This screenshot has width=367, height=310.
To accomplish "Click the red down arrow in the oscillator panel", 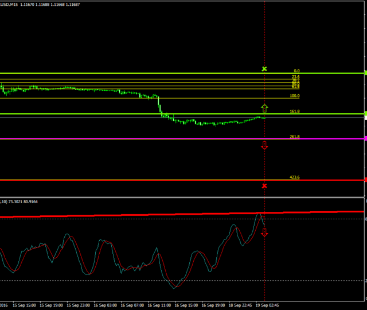I will tap(264, 232).
